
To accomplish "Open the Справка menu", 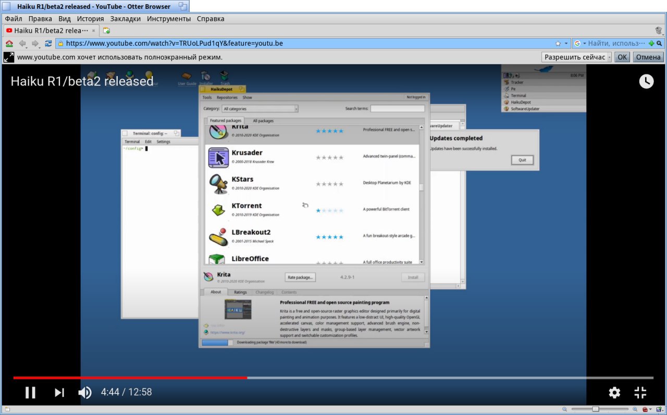I will (211, 19).
